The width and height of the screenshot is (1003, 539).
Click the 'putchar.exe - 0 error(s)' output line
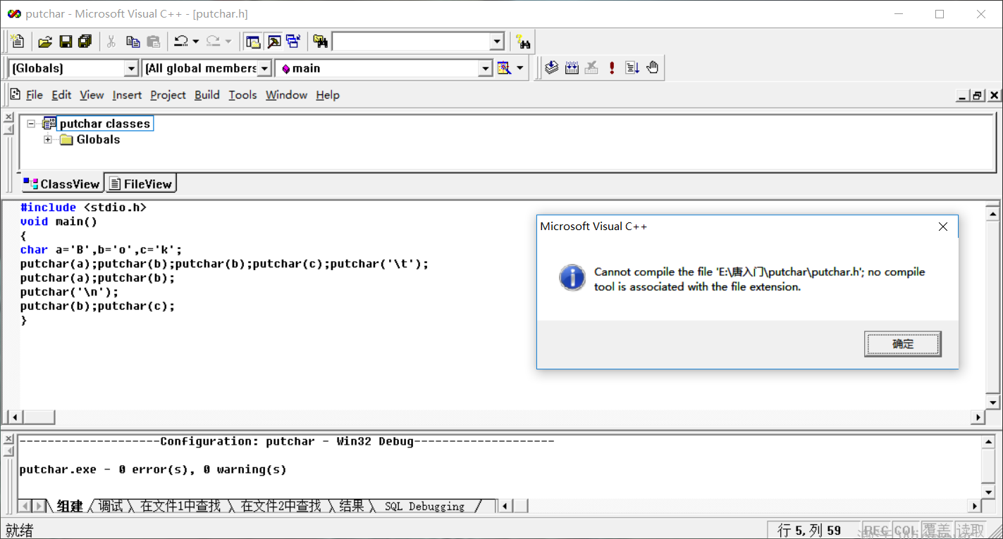coord(154,469)
